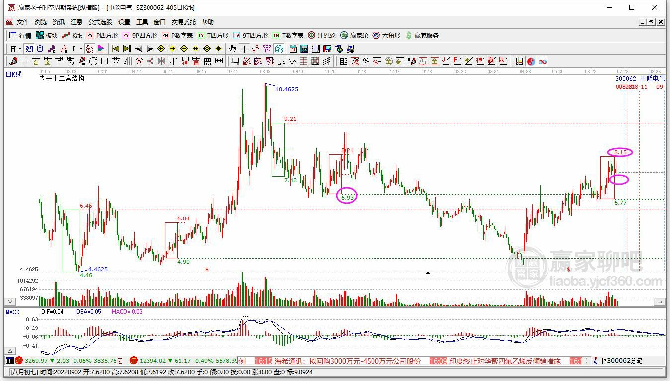
Task: Open the 交易委托 menu
Action: pyautogui.click(x=184, y=22)
